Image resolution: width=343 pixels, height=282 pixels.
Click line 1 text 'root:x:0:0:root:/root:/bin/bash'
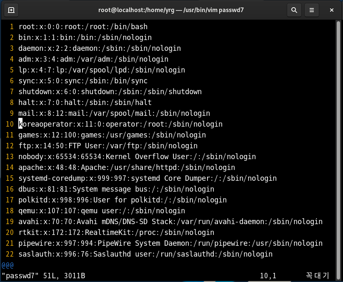83,27
